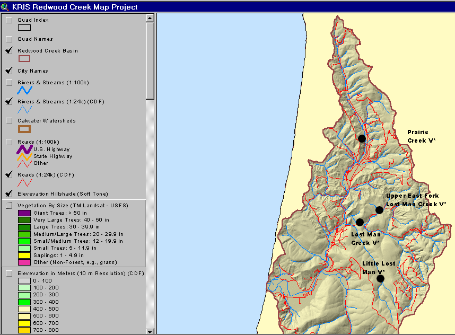The height and width of the screenshot is (335, 455).
Task: Click the KRIS application icon in title bar
Action: (x=5, y=7)
